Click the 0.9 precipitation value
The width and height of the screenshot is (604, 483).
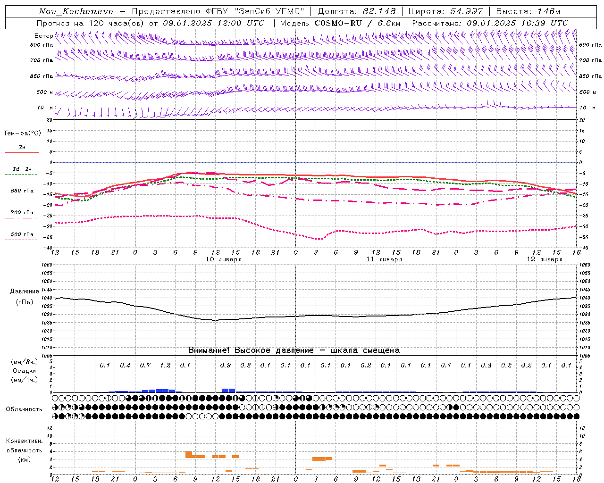pyautogui.click(x=226, y=365)
